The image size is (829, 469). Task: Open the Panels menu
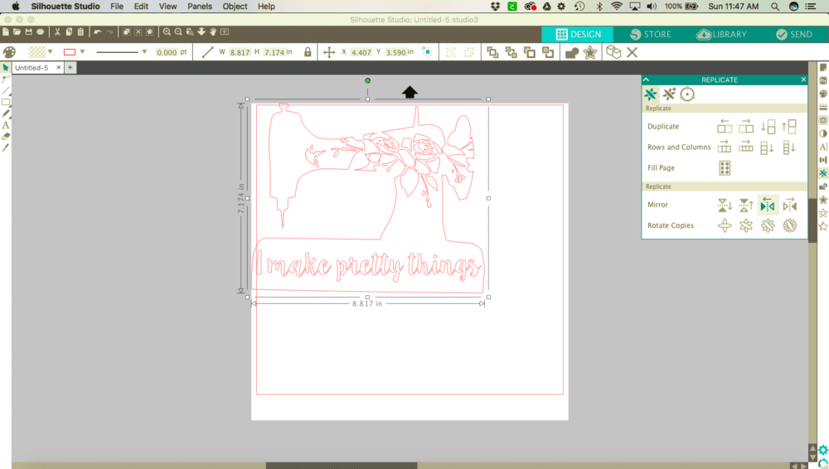(199, 7)
